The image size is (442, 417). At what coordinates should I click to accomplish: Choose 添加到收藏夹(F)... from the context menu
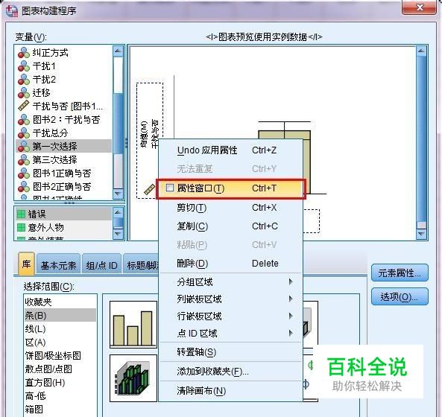click(231, 372)
